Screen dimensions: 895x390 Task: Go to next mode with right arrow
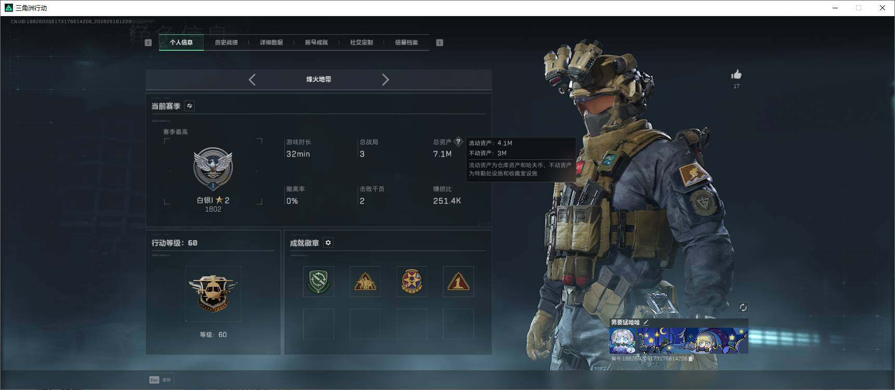(x=385, y=79)
